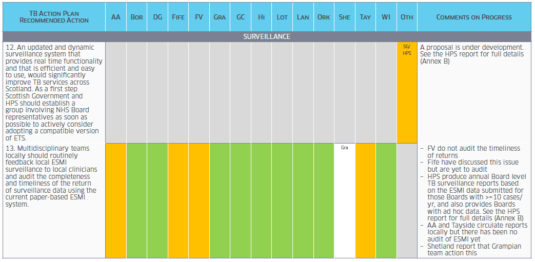The height and width of the screenshot is (262, 535).
Task: Click the Fife column header
Action: (x=178, y=17)
